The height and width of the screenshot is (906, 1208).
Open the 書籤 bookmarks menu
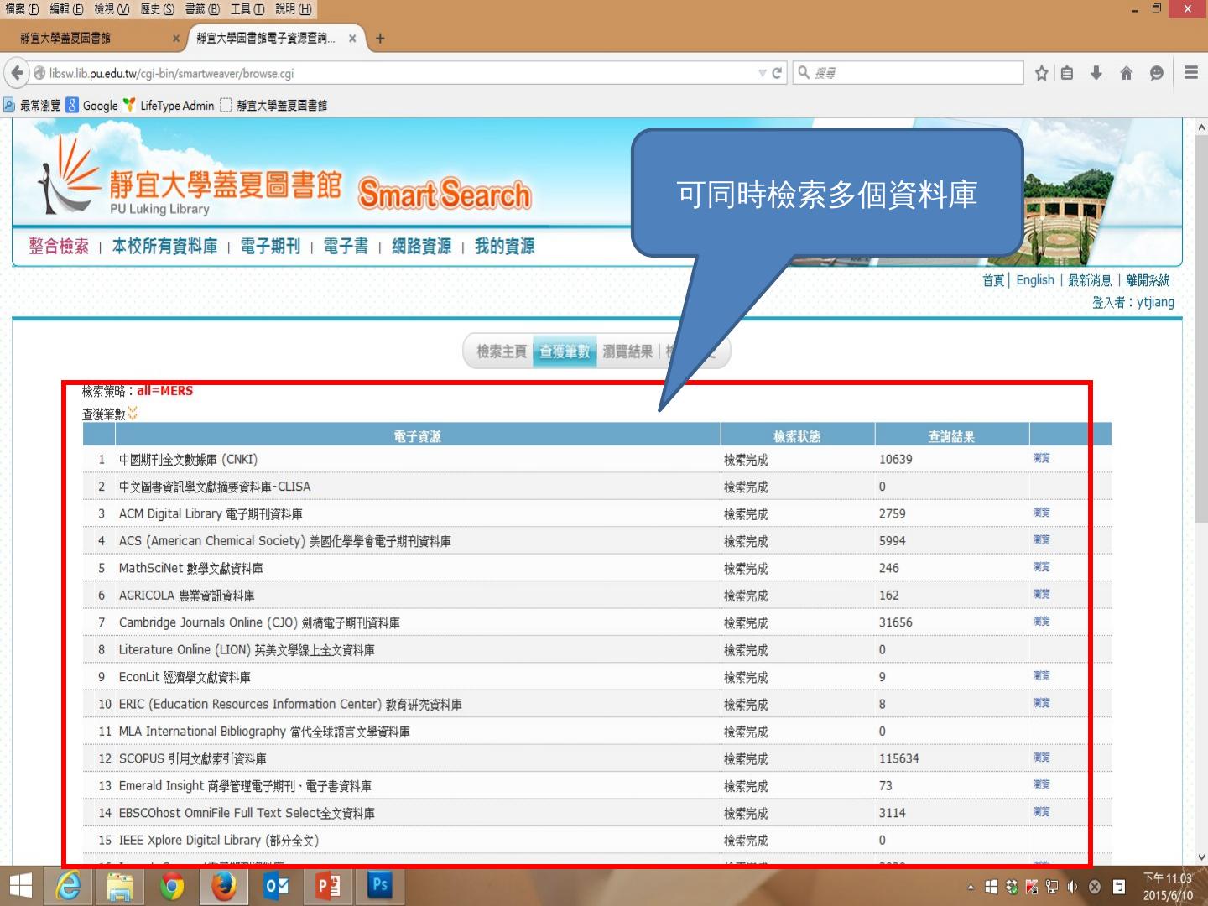[x=201, y=9]
